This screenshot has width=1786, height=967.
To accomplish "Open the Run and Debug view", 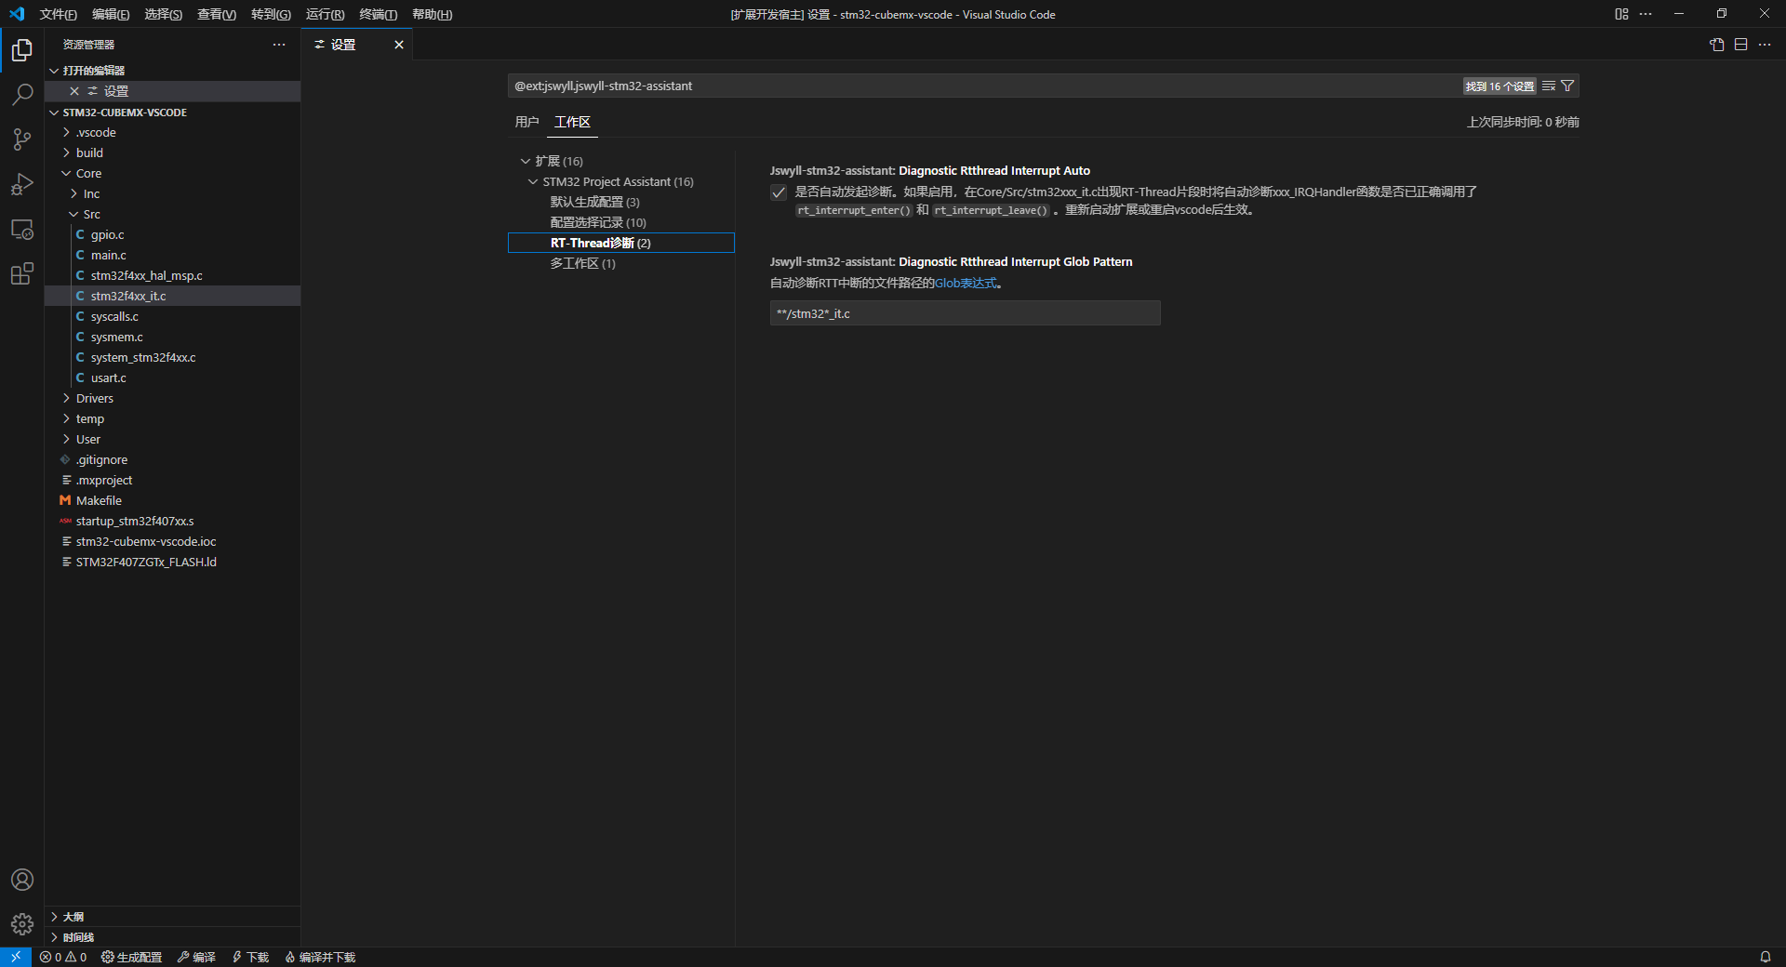I will [22, 184].
